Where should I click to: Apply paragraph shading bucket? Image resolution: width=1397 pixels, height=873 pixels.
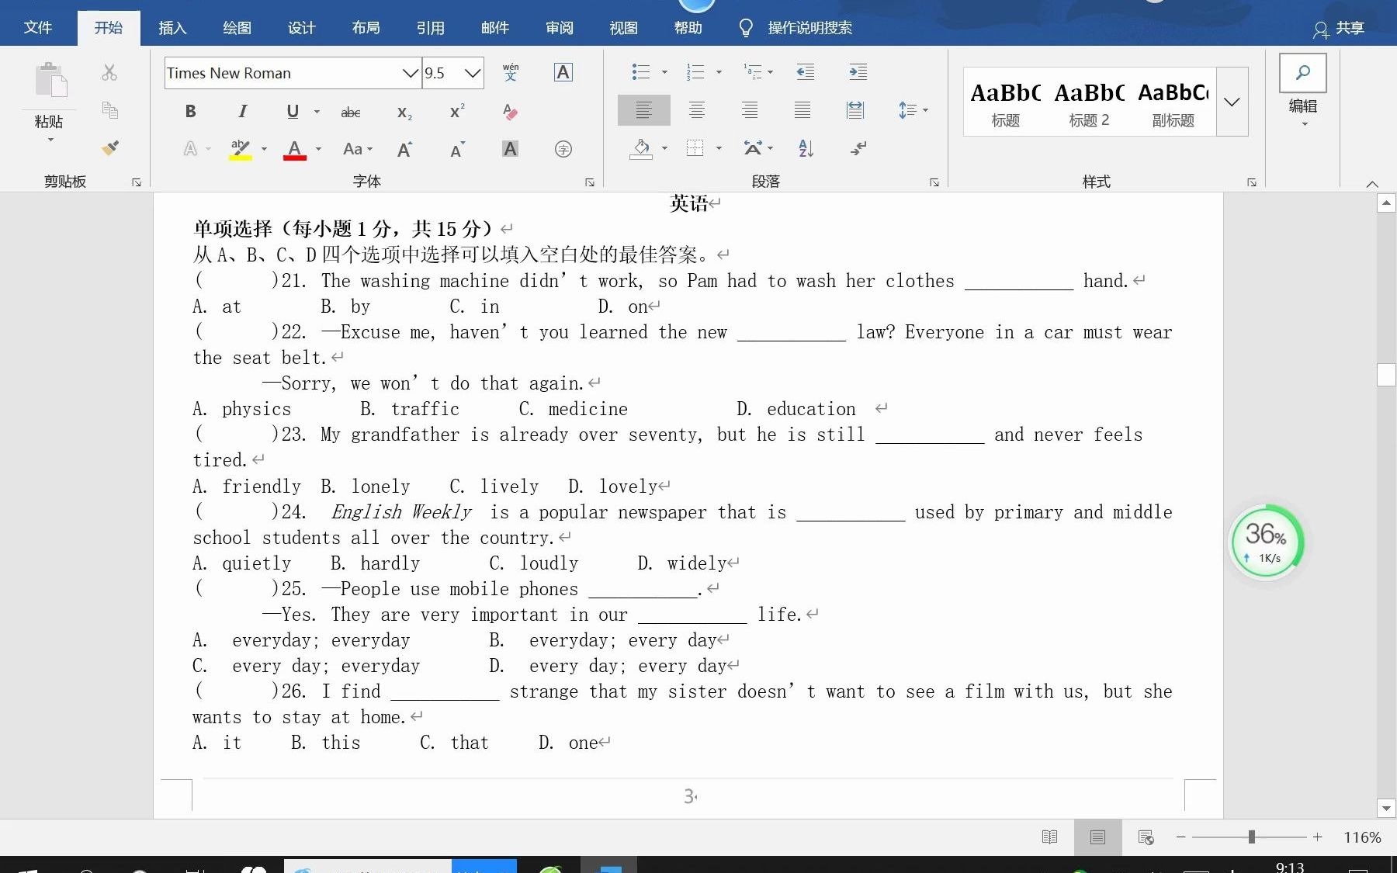(641, 148)
